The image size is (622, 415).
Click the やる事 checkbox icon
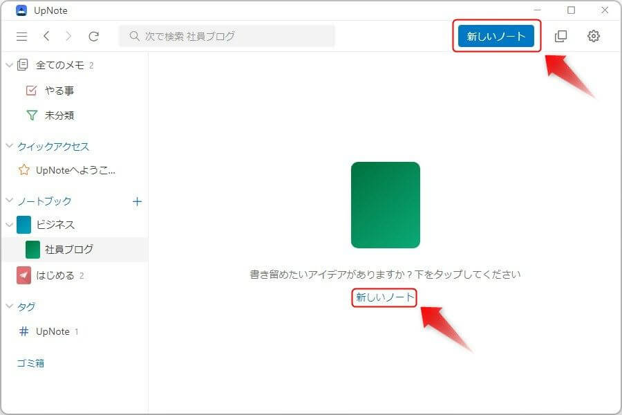31,91
